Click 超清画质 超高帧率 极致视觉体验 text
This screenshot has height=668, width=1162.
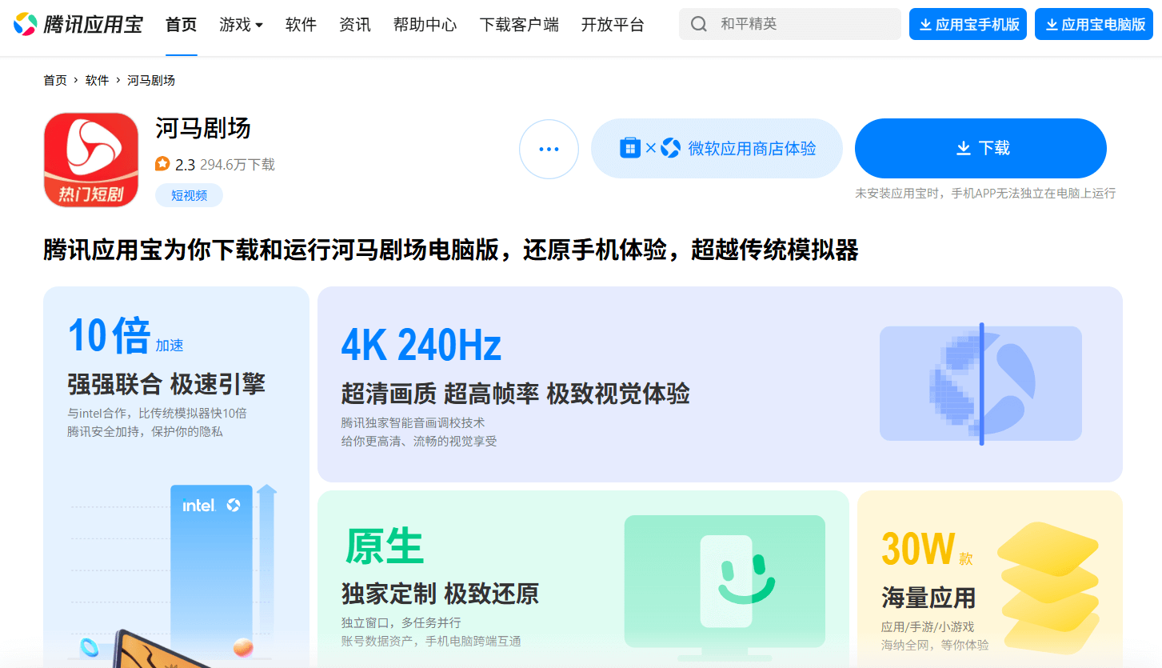pyautogui.click(x=516, y=394)
